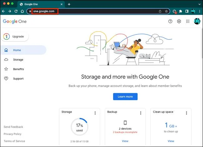Viewport: 203px width, 147px height.
Task: Open Google One help question icon
Action: (x=170, y=21)
